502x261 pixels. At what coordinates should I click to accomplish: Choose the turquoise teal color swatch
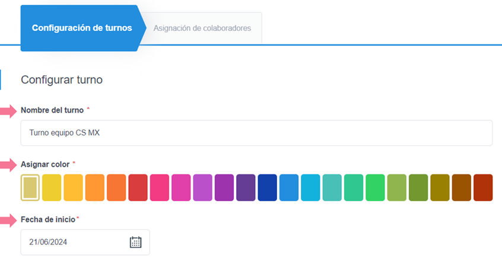(x=332, y=187)
